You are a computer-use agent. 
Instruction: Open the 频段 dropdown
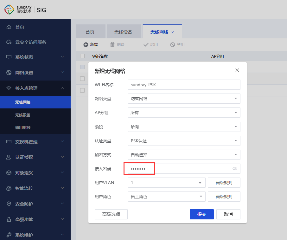click(184, 126)
